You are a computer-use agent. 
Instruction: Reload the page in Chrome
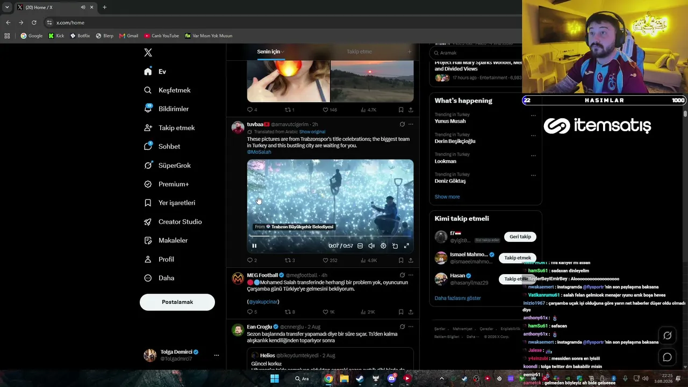(x=34, y=23)
